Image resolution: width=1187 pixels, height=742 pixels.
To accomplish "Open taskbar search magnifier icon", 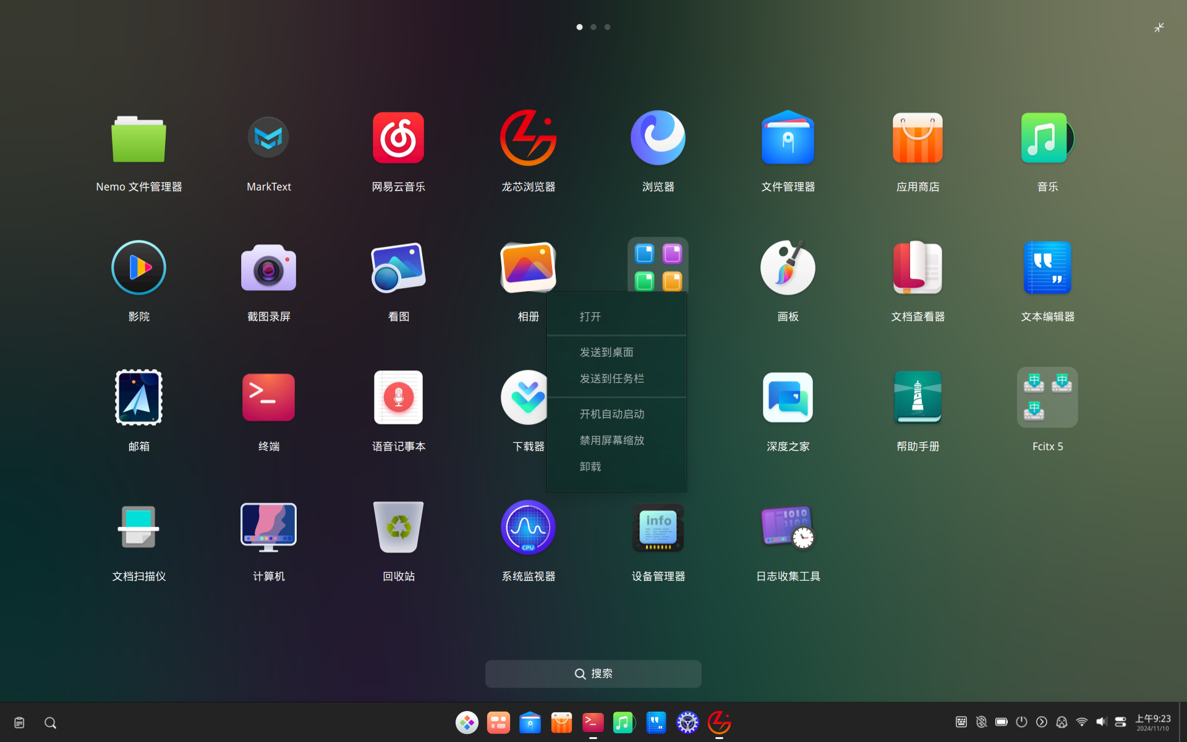I will (x=51, y=723).
